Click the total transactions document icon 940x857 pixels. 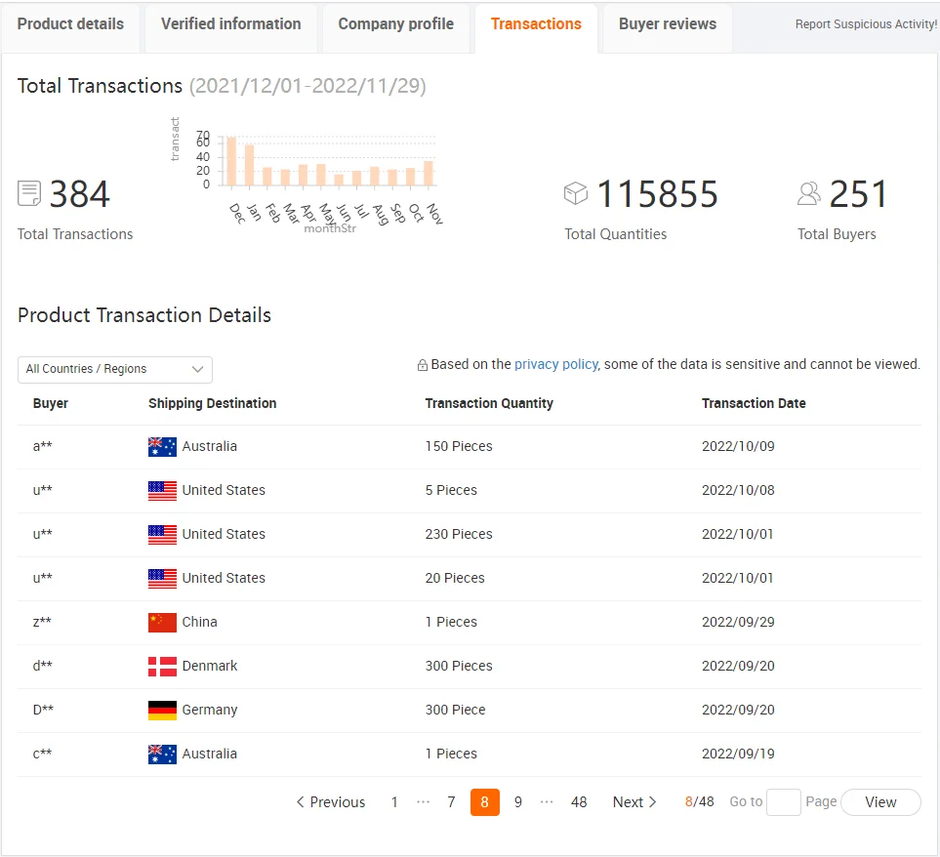point(29,193)
